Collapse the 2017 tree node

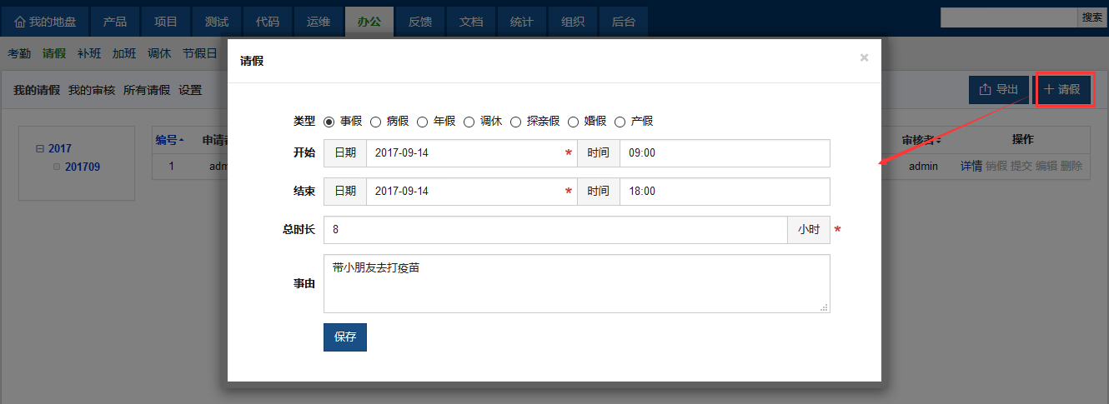(39, 149)
